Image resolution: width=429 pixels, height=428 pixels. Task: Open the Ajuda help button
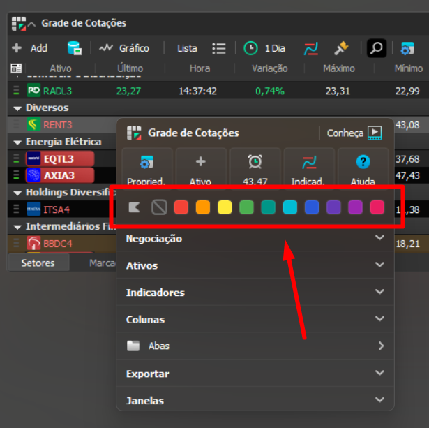[363, 168]
